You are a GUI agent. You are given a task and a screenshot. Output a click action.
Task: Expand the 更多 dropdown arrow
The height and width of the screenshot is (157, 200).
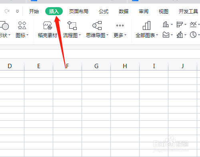pyautogui.click(x=125, y=35)
